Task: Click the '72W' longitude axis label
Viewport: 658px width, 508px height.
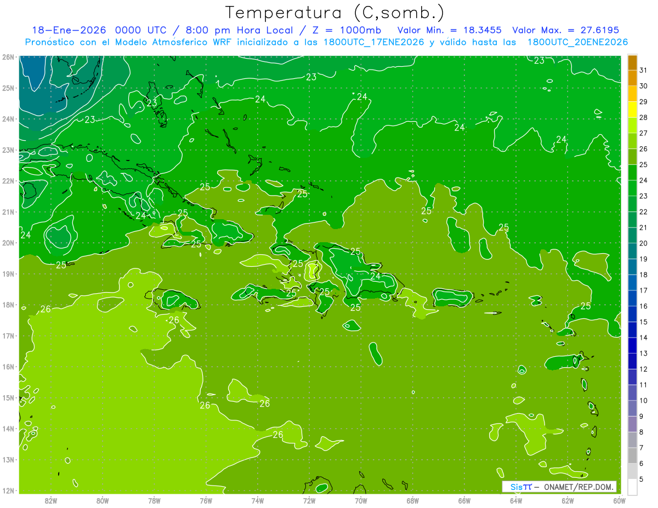Action: (309, 500)
